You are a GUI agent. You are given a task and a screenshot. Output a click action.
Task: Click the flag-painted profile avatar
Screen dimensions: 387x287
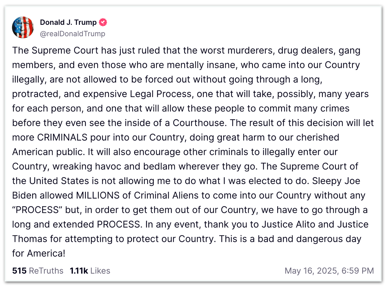pyautogui.click(x=23, y=28)
